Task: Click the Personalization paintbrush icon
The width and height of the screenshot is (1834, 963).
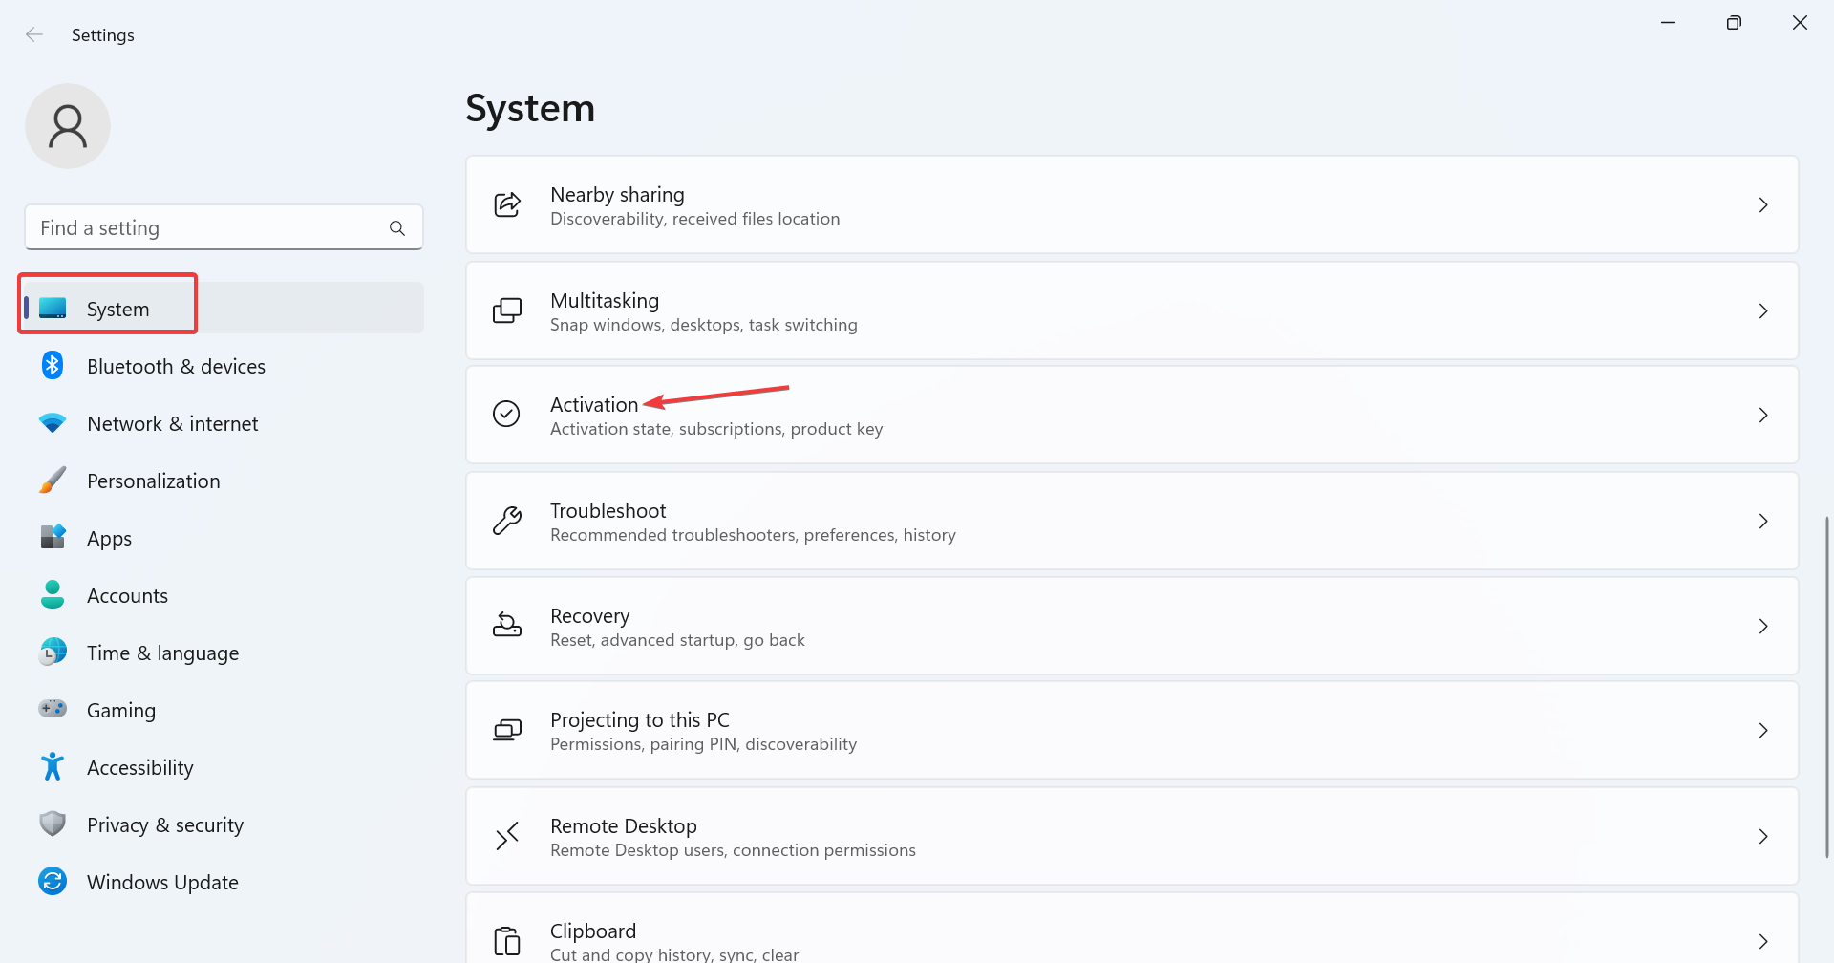Action: (53, 481)
